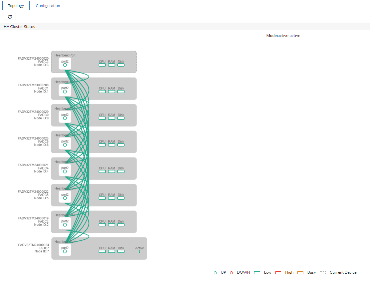Screen dimensions: 370x282
Task: Click CPU usage bar of FADC2
Action: [x=102, y=225]
